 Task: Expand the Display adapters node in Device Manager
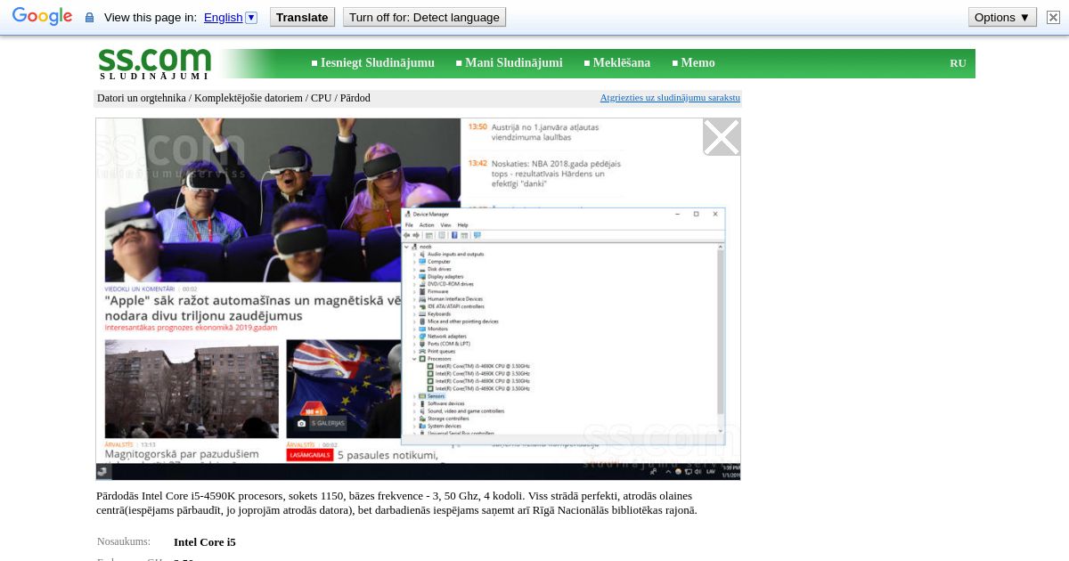[414, 276]
